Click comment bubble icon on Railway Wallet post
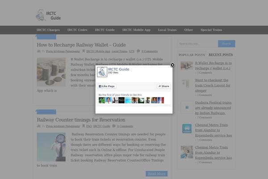 (x=138, y=51)
